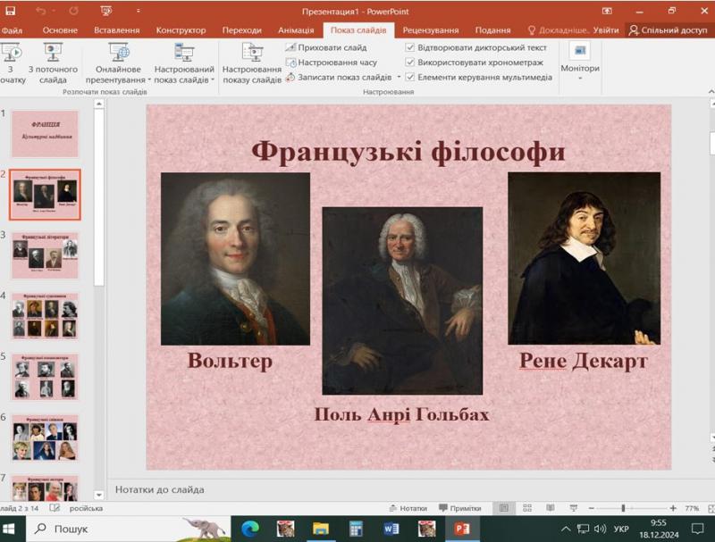Open the Ribbon Display Options icon
This screenshot has width=715, height=542.
[x=607, y=11]
